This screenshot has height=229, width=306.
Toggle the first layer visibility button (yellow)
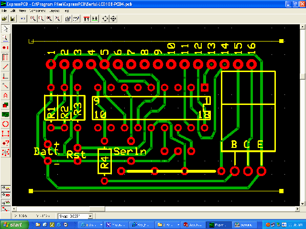pos(6,188)
